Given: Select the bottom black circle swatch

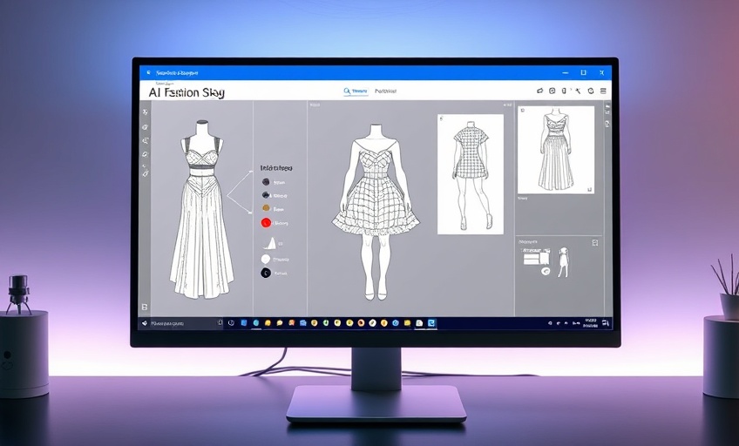Looking at the screenshot, I should 266,273.
